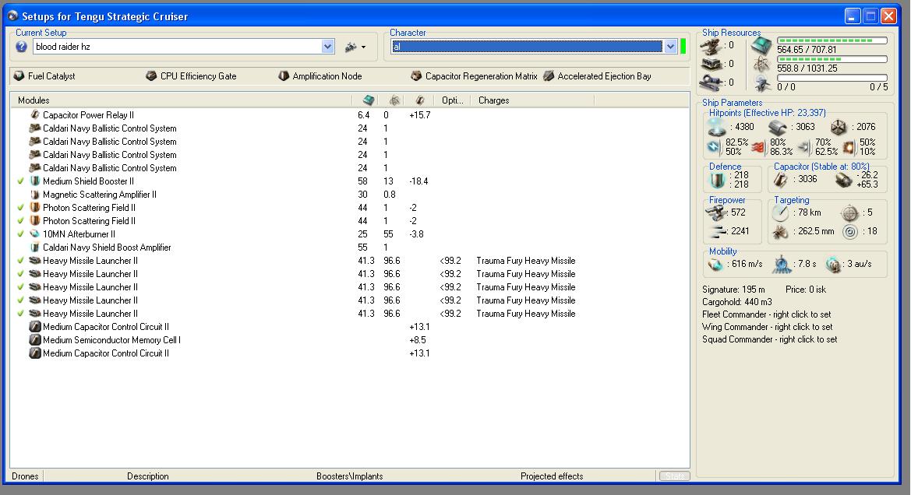Click the Medium Shield Booster II module icon
Image resolution: width=911 pixels, height=495 pixels.
[x=35, y=181]
